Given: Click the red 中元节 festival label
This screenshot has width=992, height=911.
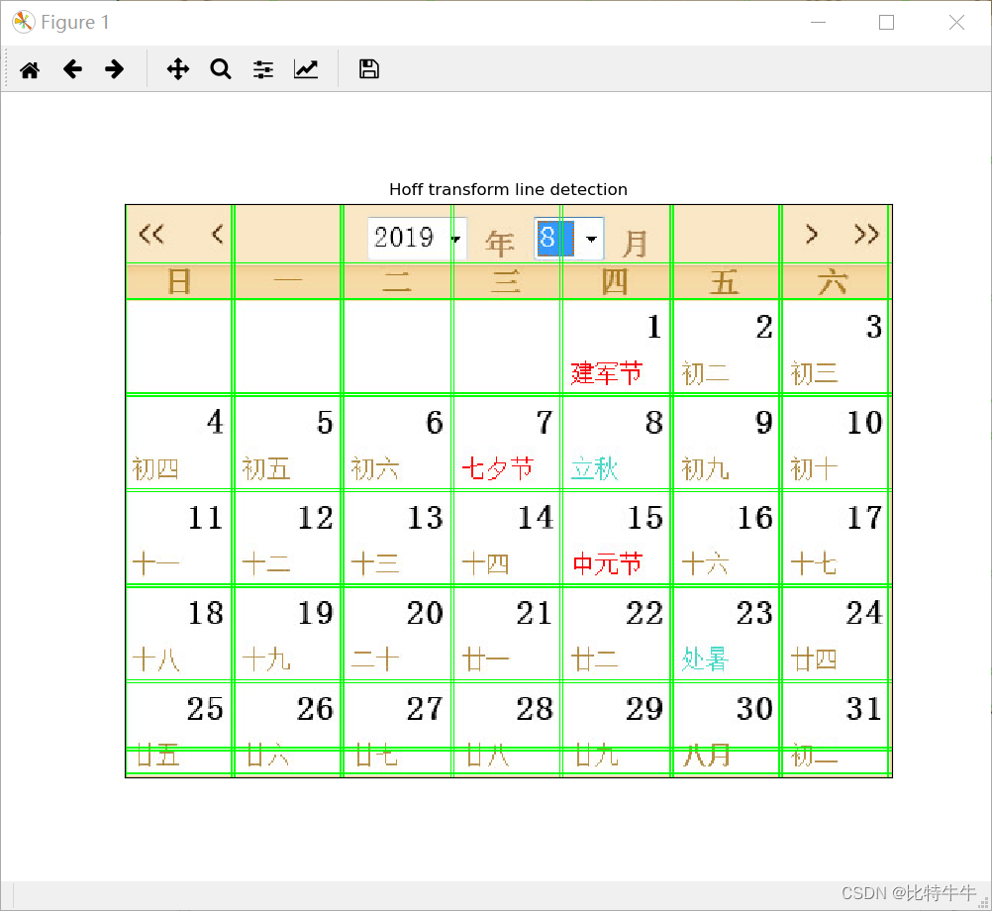Looking at the screenshot, I should (x=607, y=563).
